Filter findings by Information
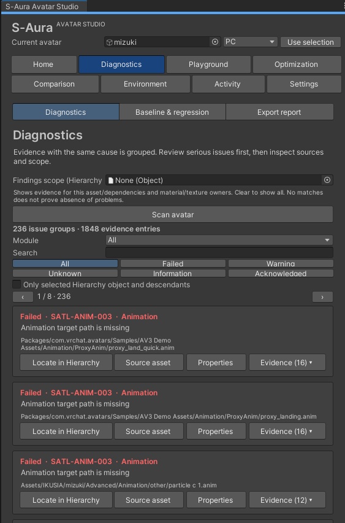345x523 pixels. 173,274
